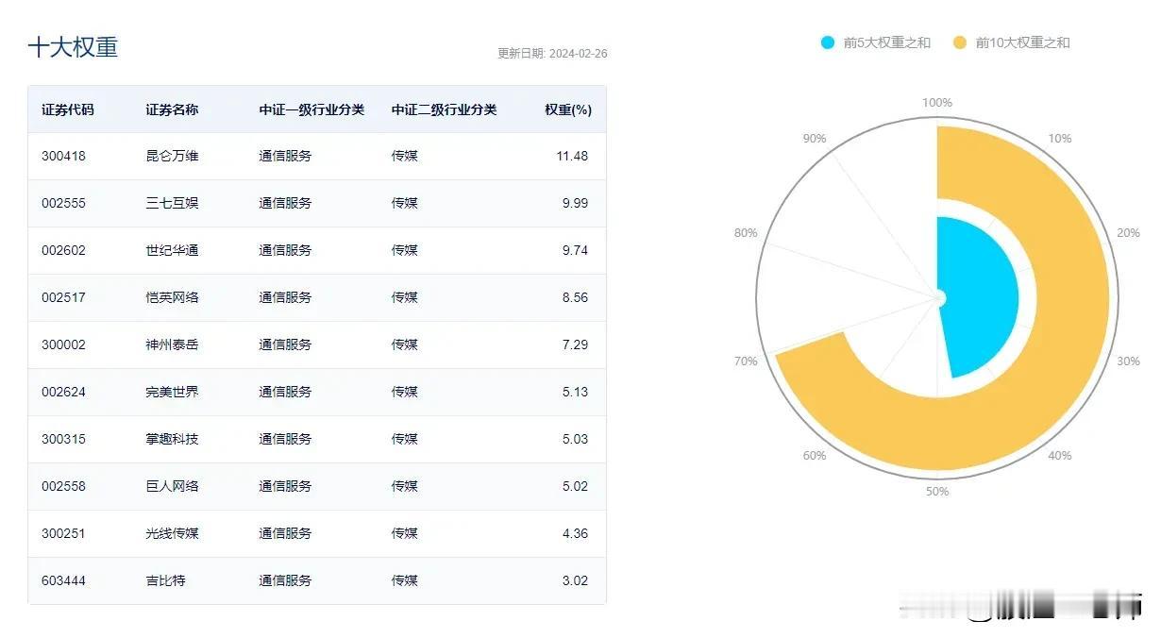1161x638 pixels.
Task: Click weight value 11.48
Action: [572, 156]
